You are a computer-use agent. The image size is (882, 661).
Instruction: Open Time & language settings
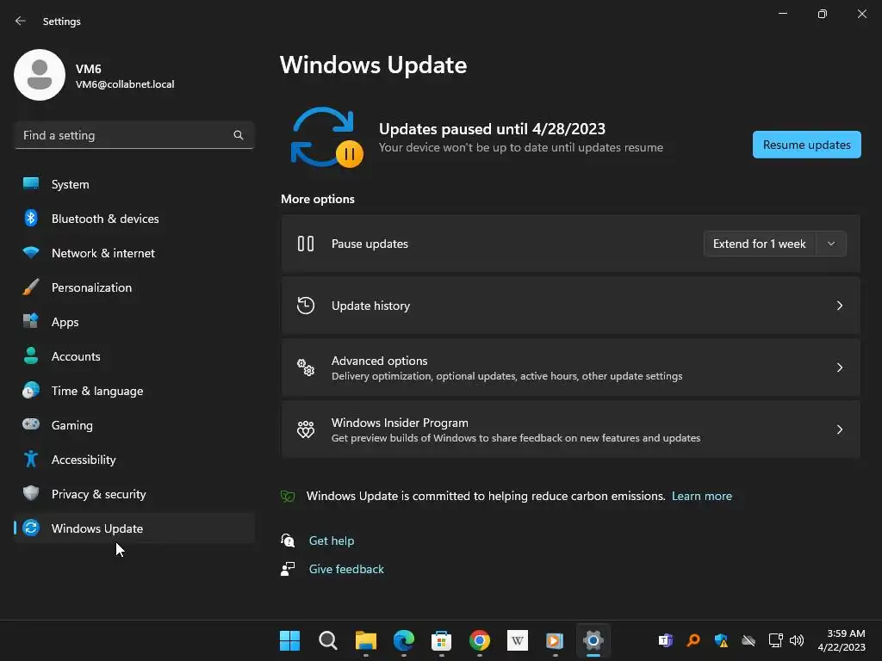(x=134, y=391)
